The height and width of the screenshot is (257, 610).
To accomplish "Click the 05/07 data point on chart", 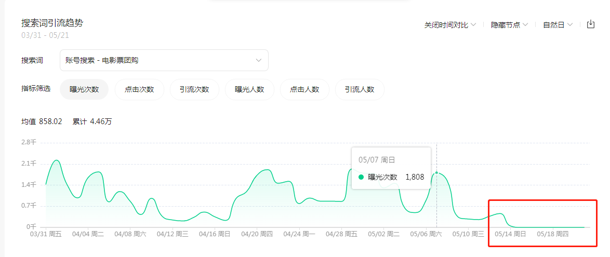I will (436, 172).
